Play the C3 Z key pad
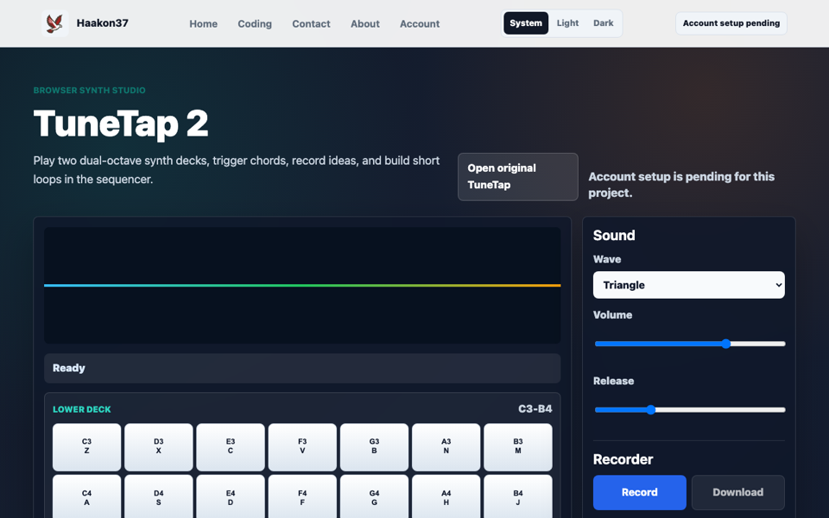This screenshot has height=518, width=829. pyautogui.click(x=86, y=446)
